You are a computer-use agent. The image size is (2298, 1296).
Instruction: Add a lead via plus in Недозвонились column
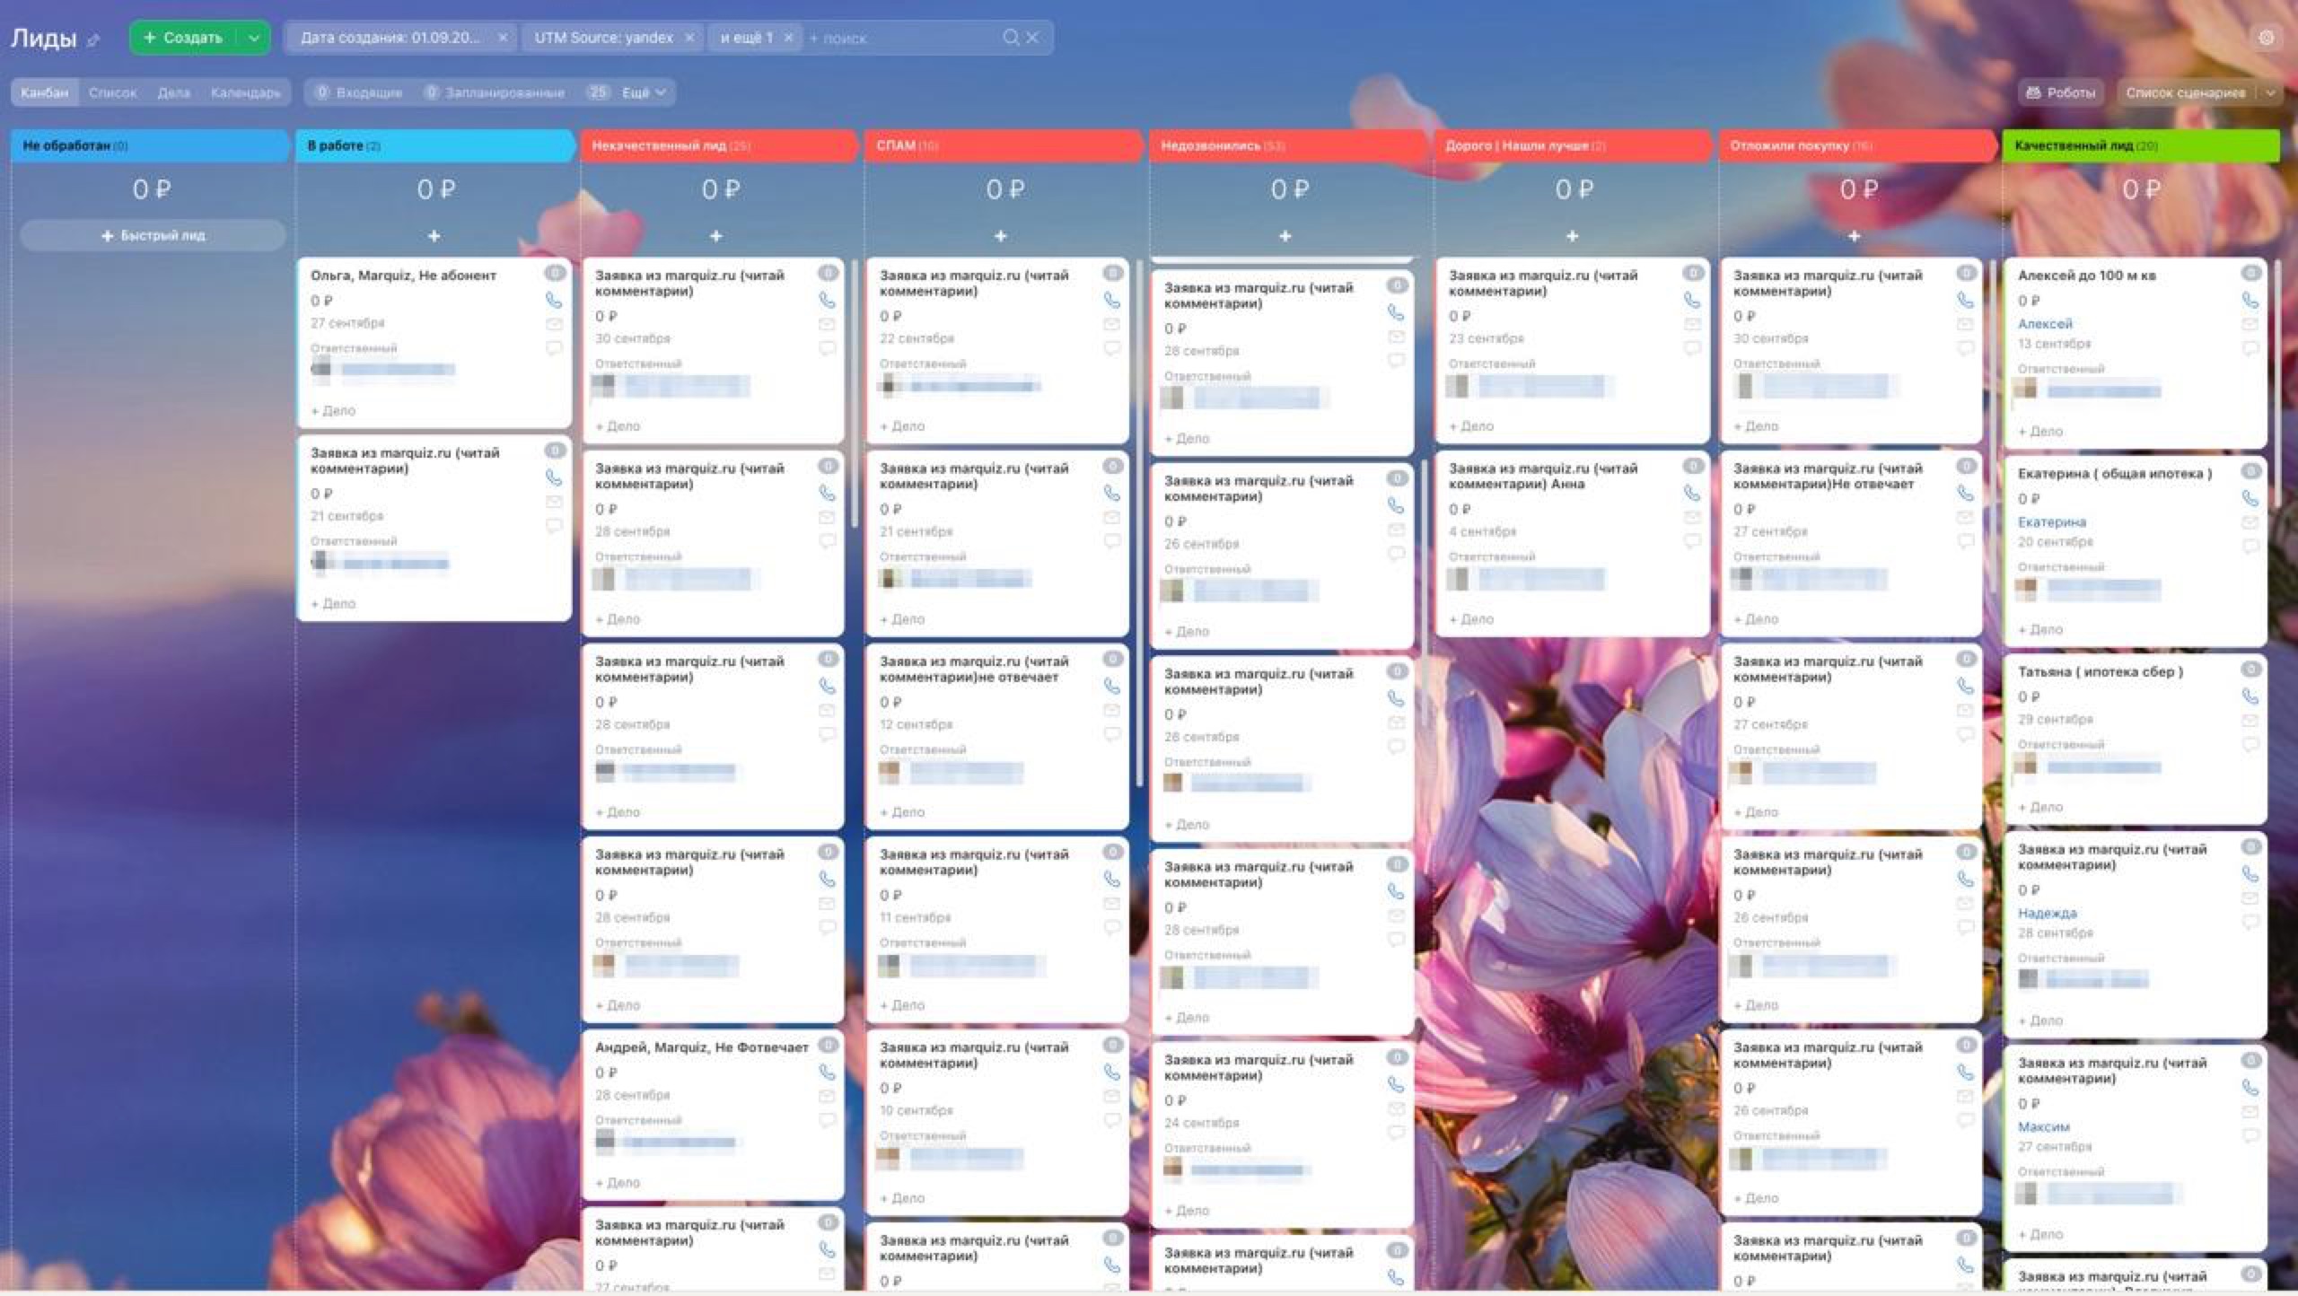tap(1285, 236)
